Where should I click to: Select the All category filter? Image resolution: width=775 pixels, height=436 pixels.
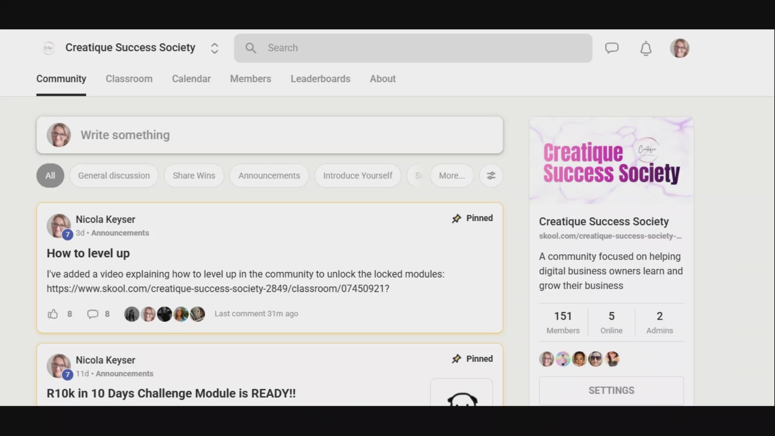50,176
